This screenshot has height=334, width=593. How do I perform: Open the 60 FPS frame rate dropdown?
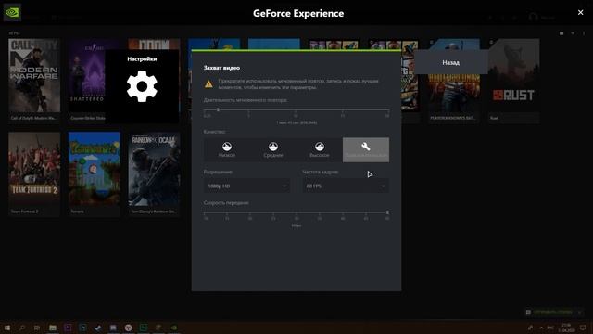(346, 186)
